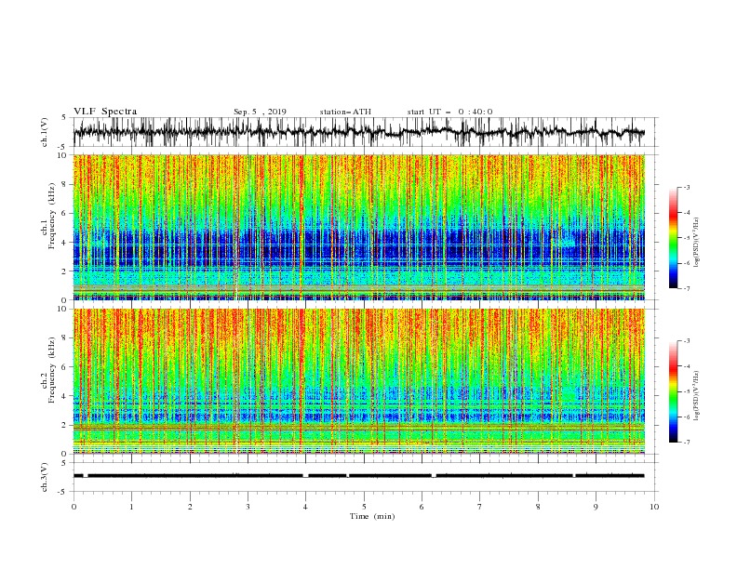Image resolution: width=737 pixels, height=569 pixels.
Task: Click the ch.2 spectrogram panel
Action: (x=359, y=381)
